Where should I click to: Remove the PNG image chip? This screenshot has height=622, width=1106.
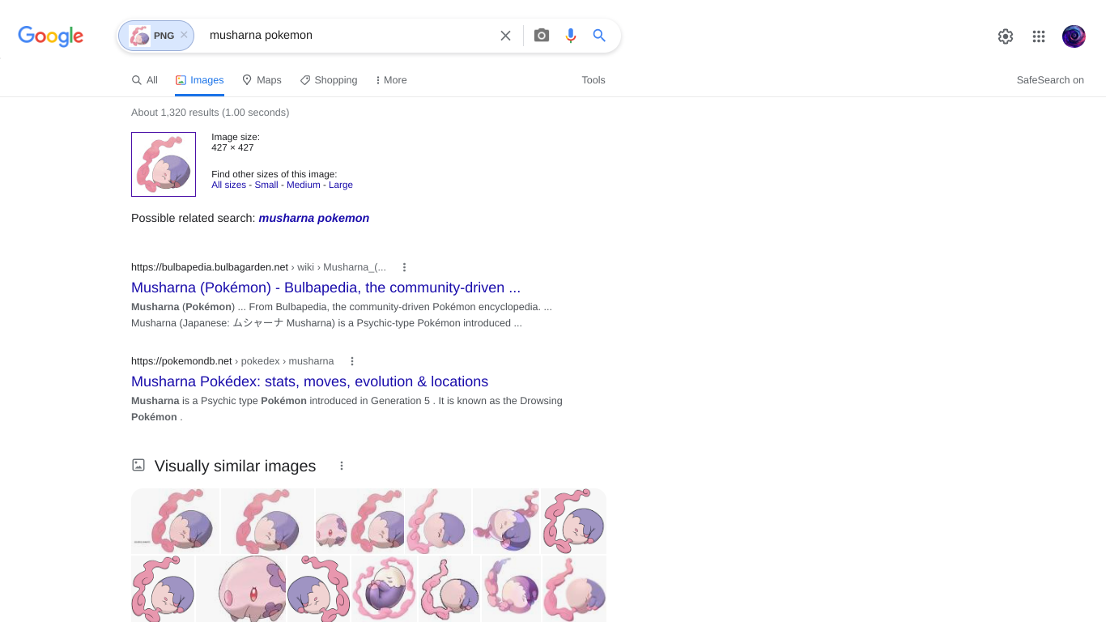[184, 35]
